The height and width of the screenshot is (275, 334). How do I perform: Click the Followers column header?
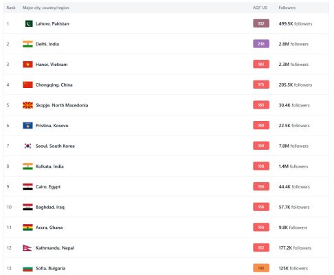pos(287,8)
